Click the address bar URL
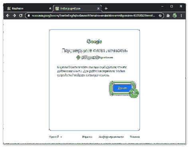The height and width of the screenshot is (147, 189). pyautogui.click(x=93, y=16)
